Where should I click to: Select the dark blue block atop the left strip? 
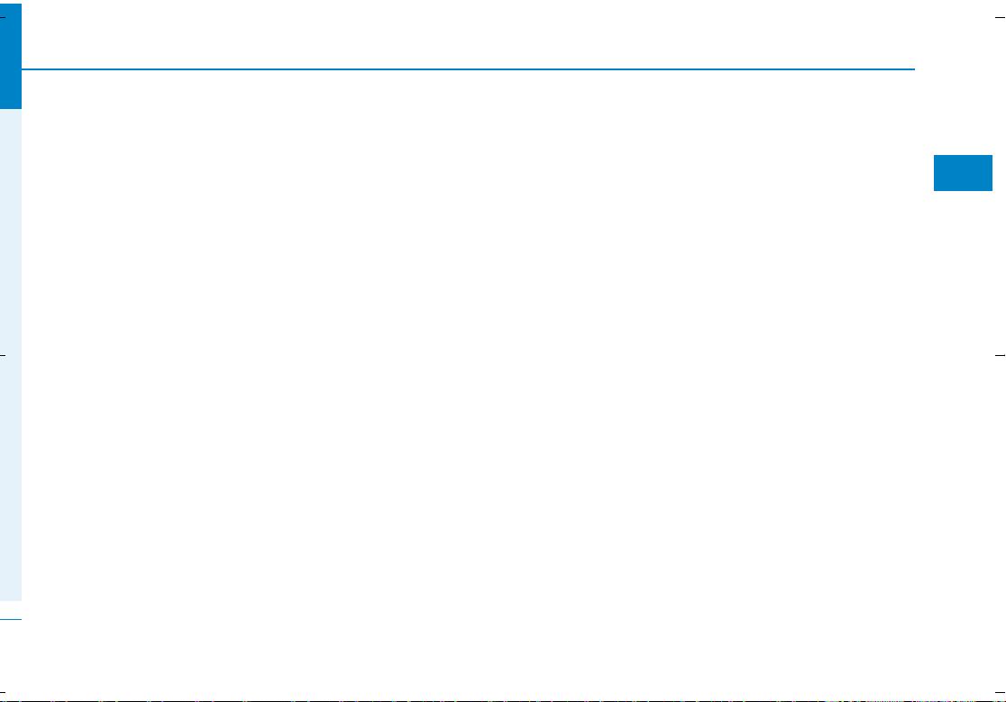11,57
